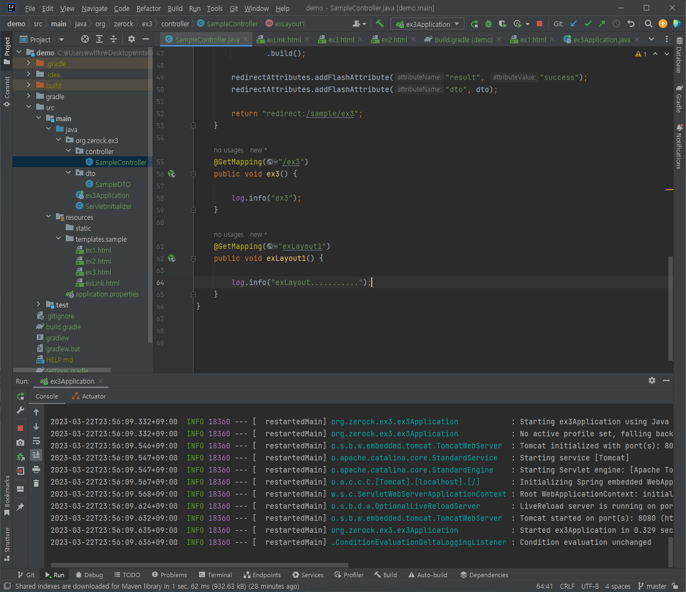Open the Refactor menu
686x592 pixels.
[x=149, y=8]
